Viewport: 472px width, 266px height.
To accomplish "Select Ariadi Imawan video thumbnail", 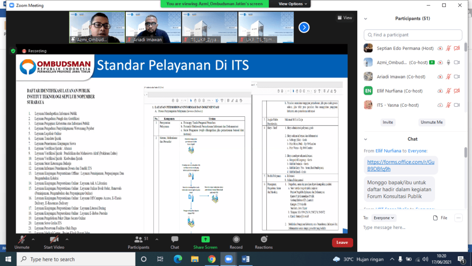I will click(x=153, y=27).
